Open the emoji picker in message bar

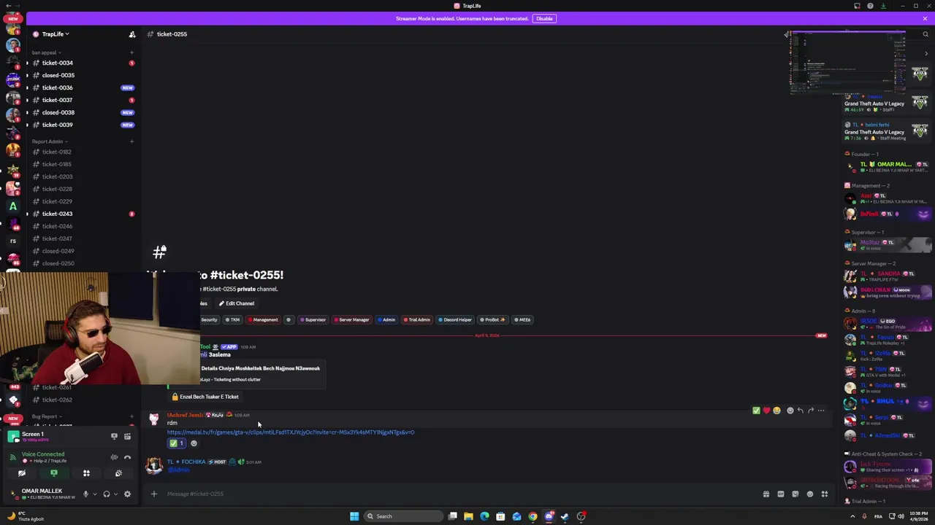(809, 494)
